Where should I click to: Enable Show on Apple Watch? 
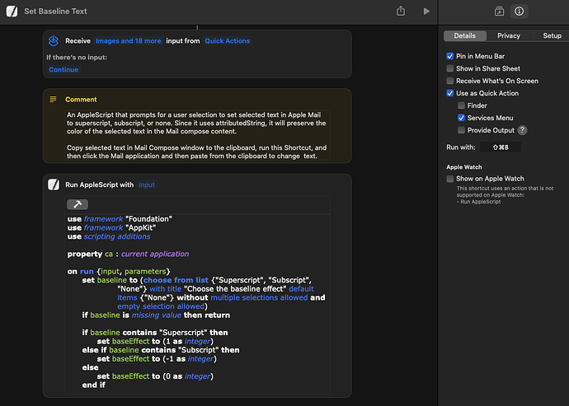click(x=450, y=179)
